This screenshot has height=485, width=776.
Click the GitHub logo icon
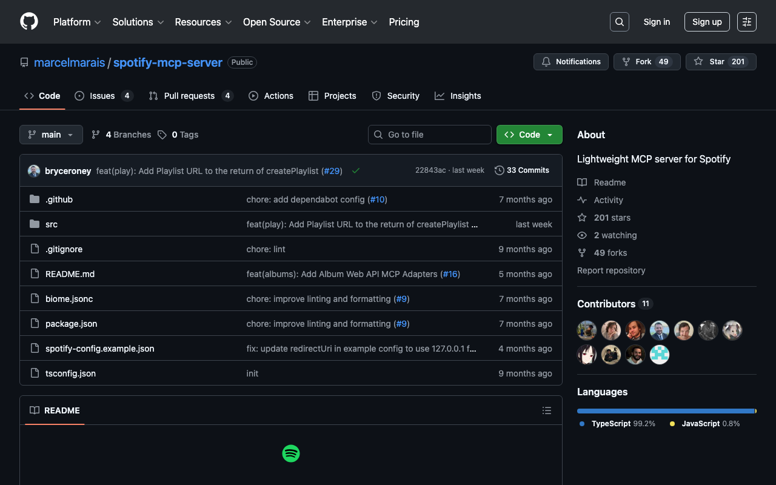tap(29, 22)
